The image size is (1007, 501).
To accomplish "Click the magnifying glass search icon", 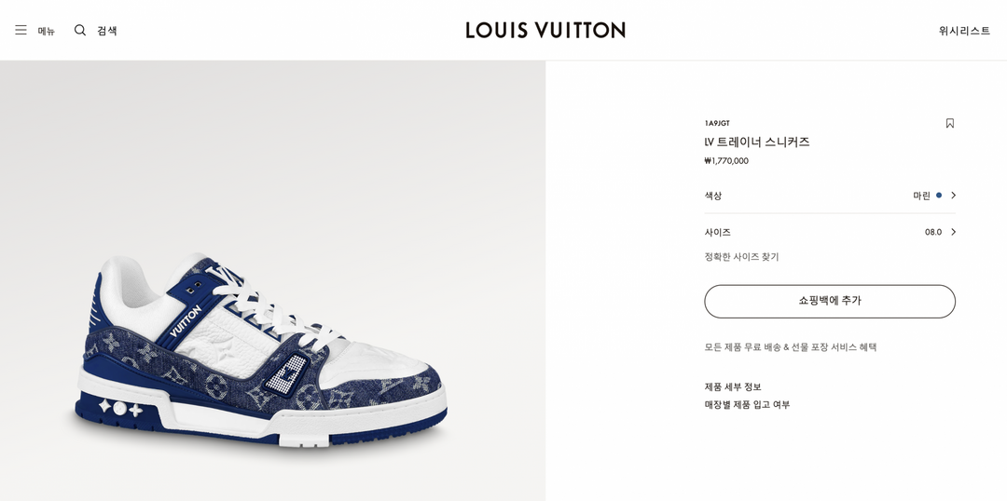I will (x=79, y=30).
